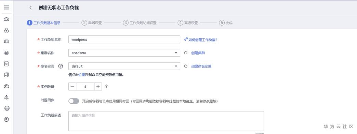This screenshot has height=134, width=357.
Task: Decrease instance count with minus button
Action: click(x=72, y=87)
